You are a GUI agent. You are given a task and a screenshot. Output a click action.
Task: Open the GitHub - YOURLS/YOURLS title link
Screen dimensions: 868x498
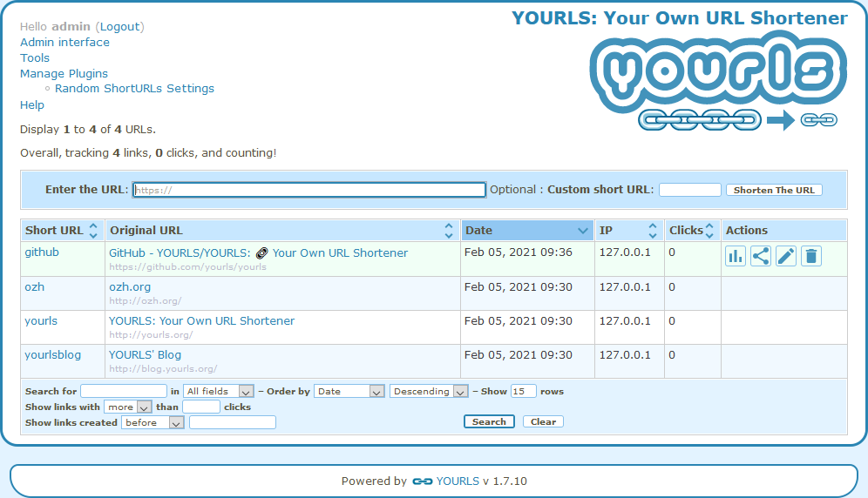click(x=258, y=252)
